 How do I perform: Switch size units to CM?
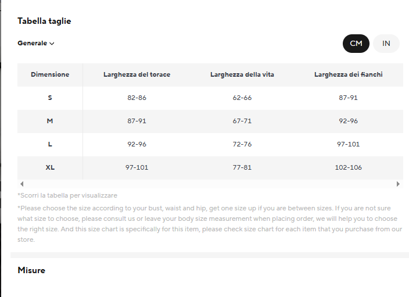[356, 44]
